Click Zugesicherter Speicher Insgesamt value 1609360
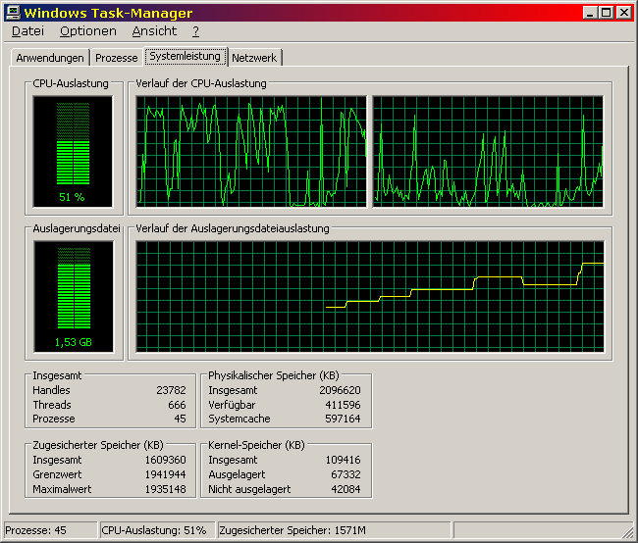This screenshot has width=638, height=543. point(166,460)
